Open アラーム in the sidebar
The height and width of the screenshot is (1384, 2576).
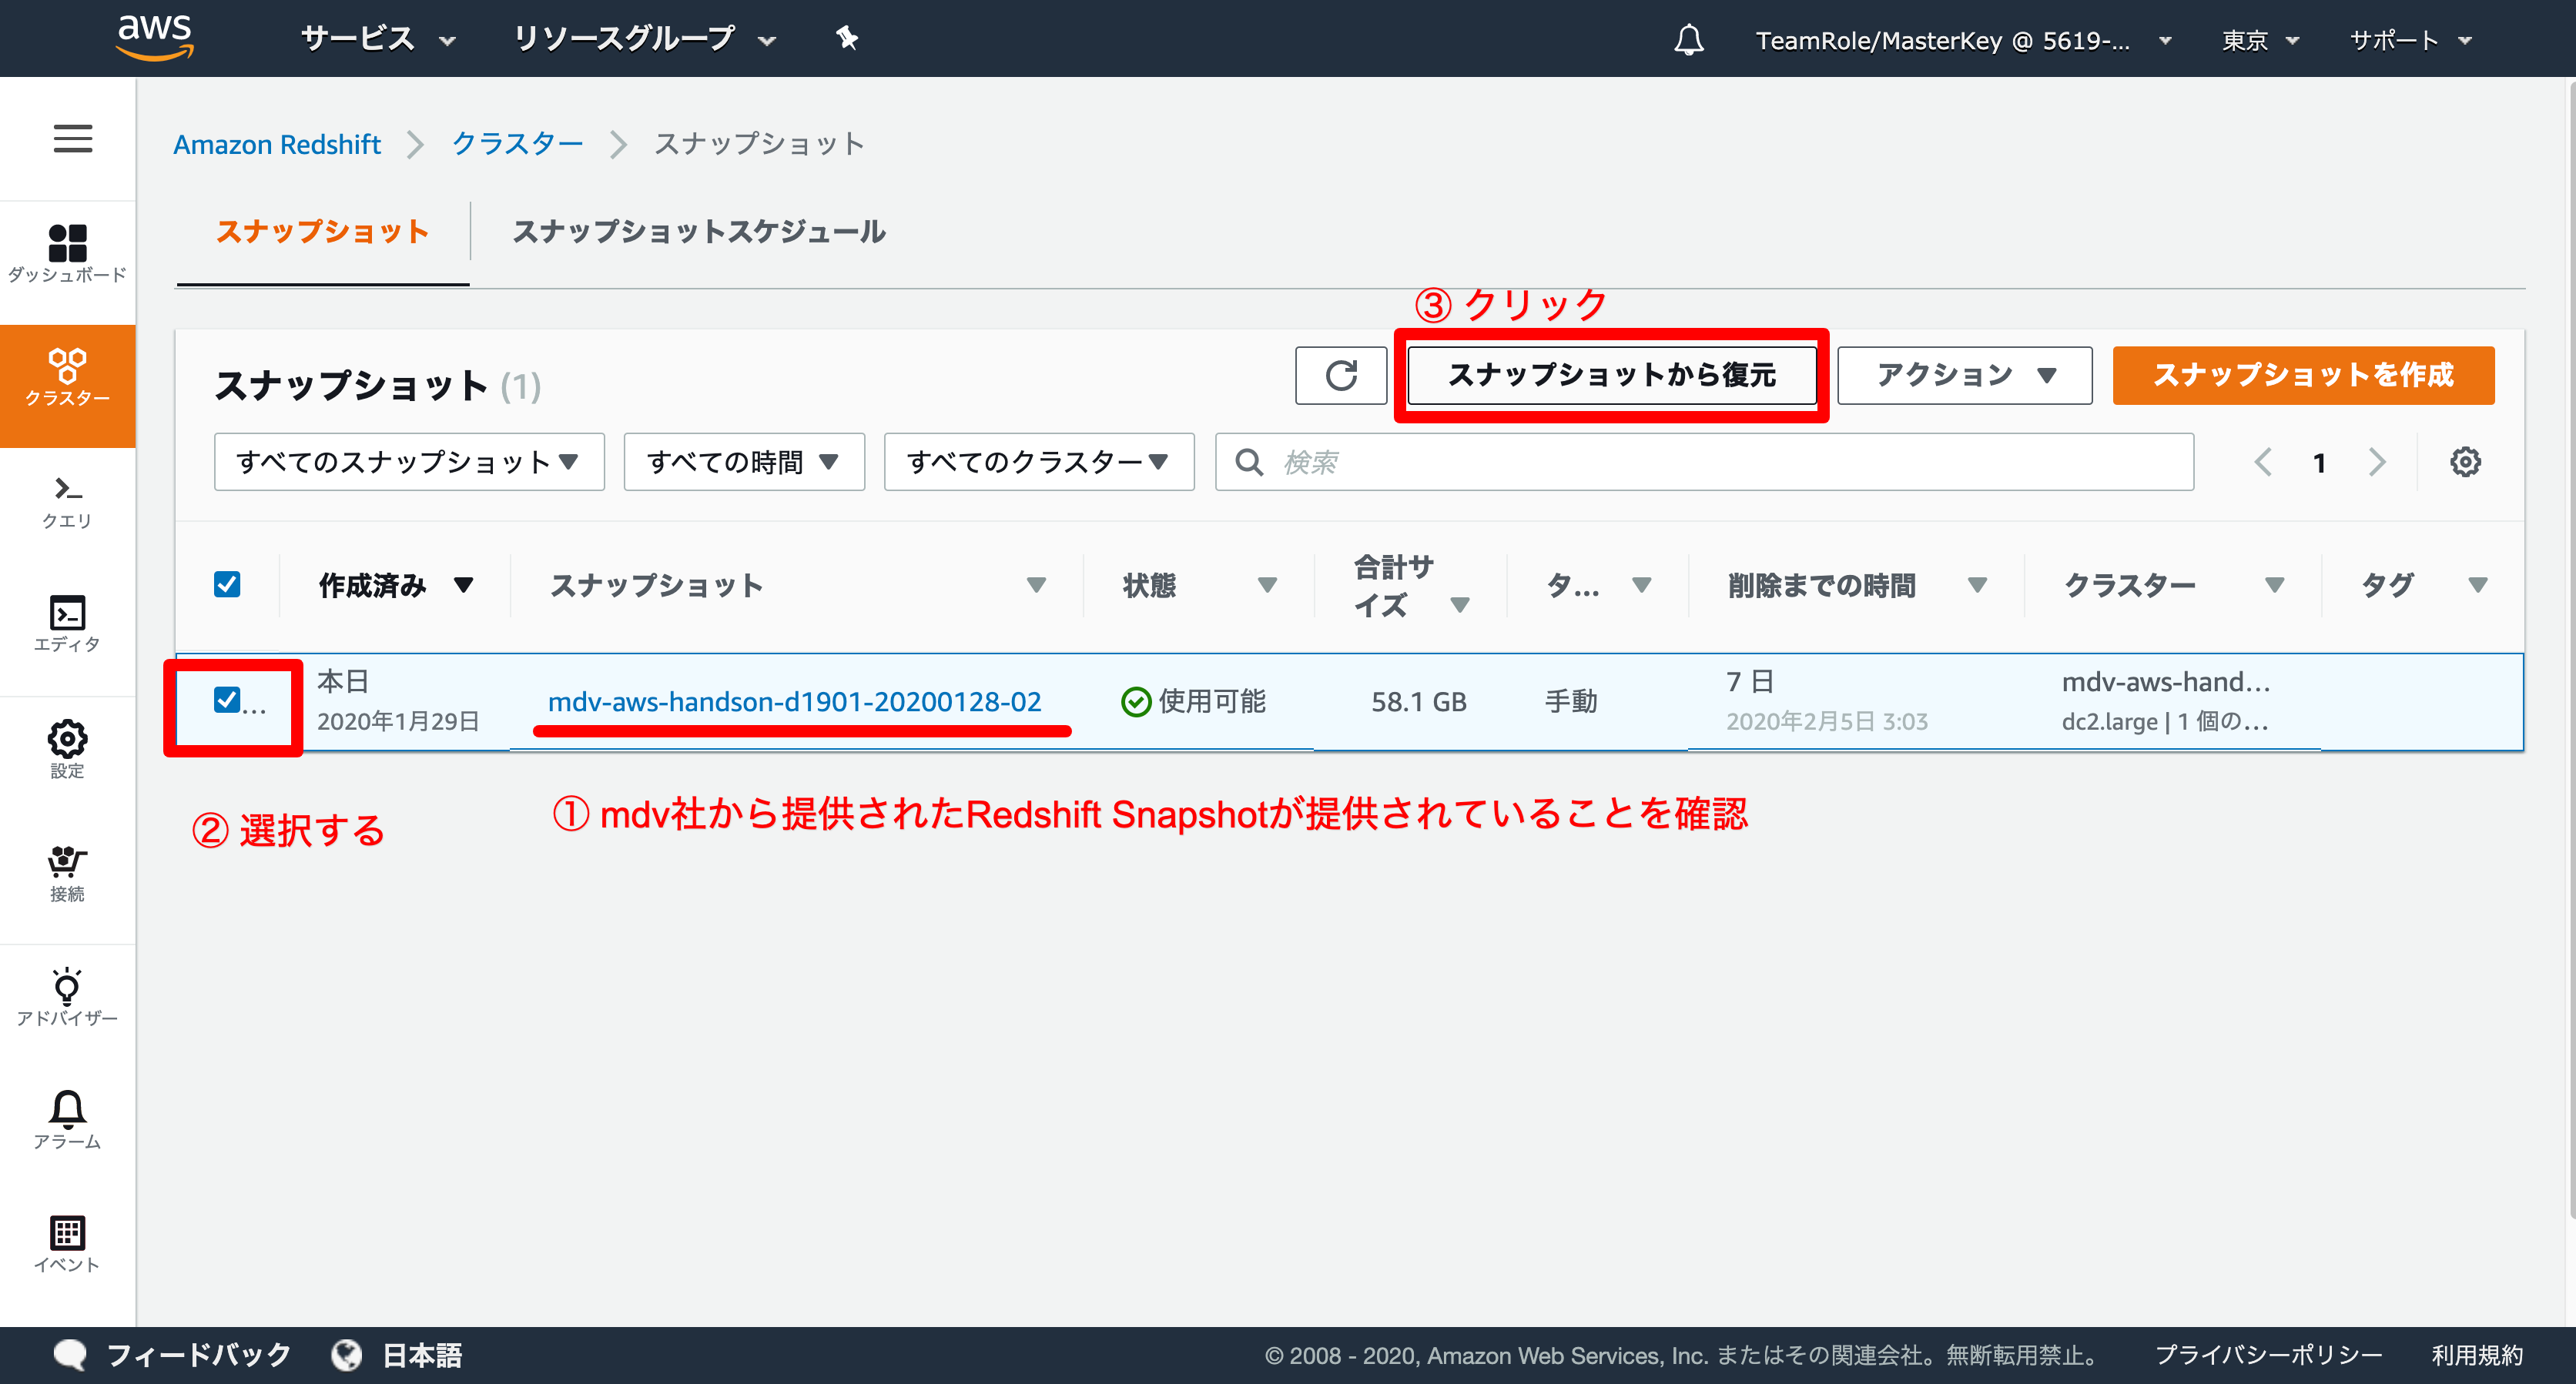point(67,1119)
